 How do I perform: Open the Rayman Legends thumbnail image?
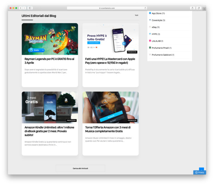click(x=50, y=39)
